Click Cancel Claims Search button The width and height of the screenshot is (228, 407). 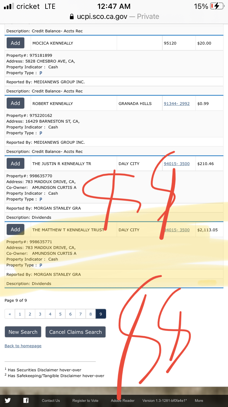(75, 332)
